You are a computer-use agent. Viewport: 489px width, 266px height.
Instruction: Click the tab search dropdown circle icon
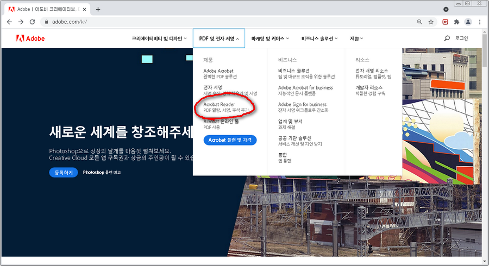click(x=446, y=9)
